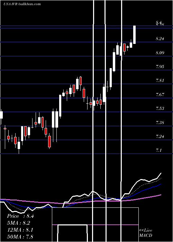This screenshot has width=173, height=242.
Task: Select the '12MA : 8.1' readout
Action: pos(20,230)
